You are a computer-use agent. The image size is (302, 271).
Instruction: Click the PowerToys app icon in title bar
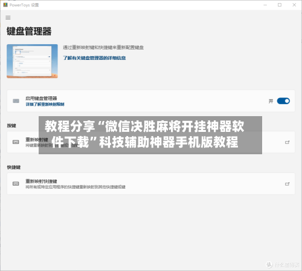click(x=5, y=5)
